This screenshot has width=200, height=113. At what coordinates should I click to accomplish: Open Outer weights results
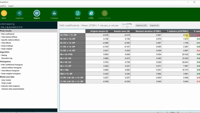tap(7, 49)
